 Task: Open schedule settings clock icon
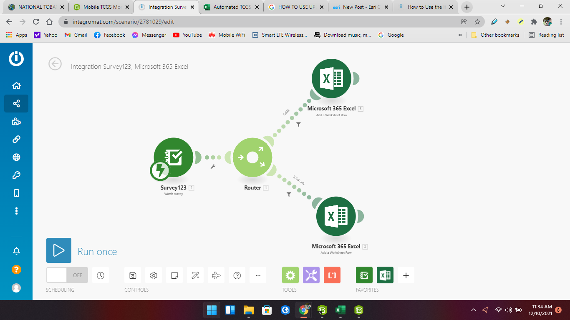tap(101, 275)
